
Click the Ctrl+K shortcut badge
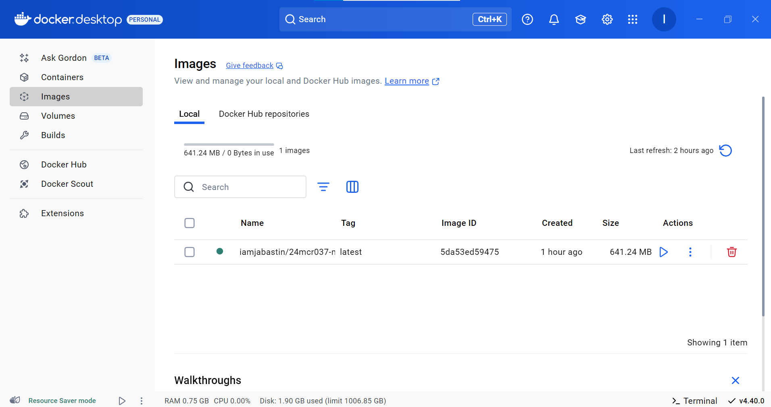[490, 19]
